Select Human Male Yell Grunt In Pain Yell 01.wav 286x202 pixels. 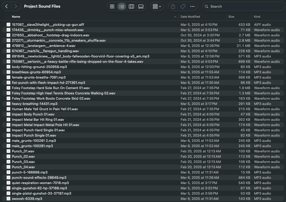45,109
